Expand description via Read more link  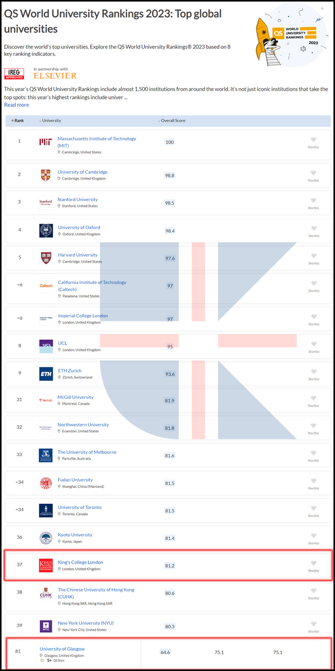[17, 105]
